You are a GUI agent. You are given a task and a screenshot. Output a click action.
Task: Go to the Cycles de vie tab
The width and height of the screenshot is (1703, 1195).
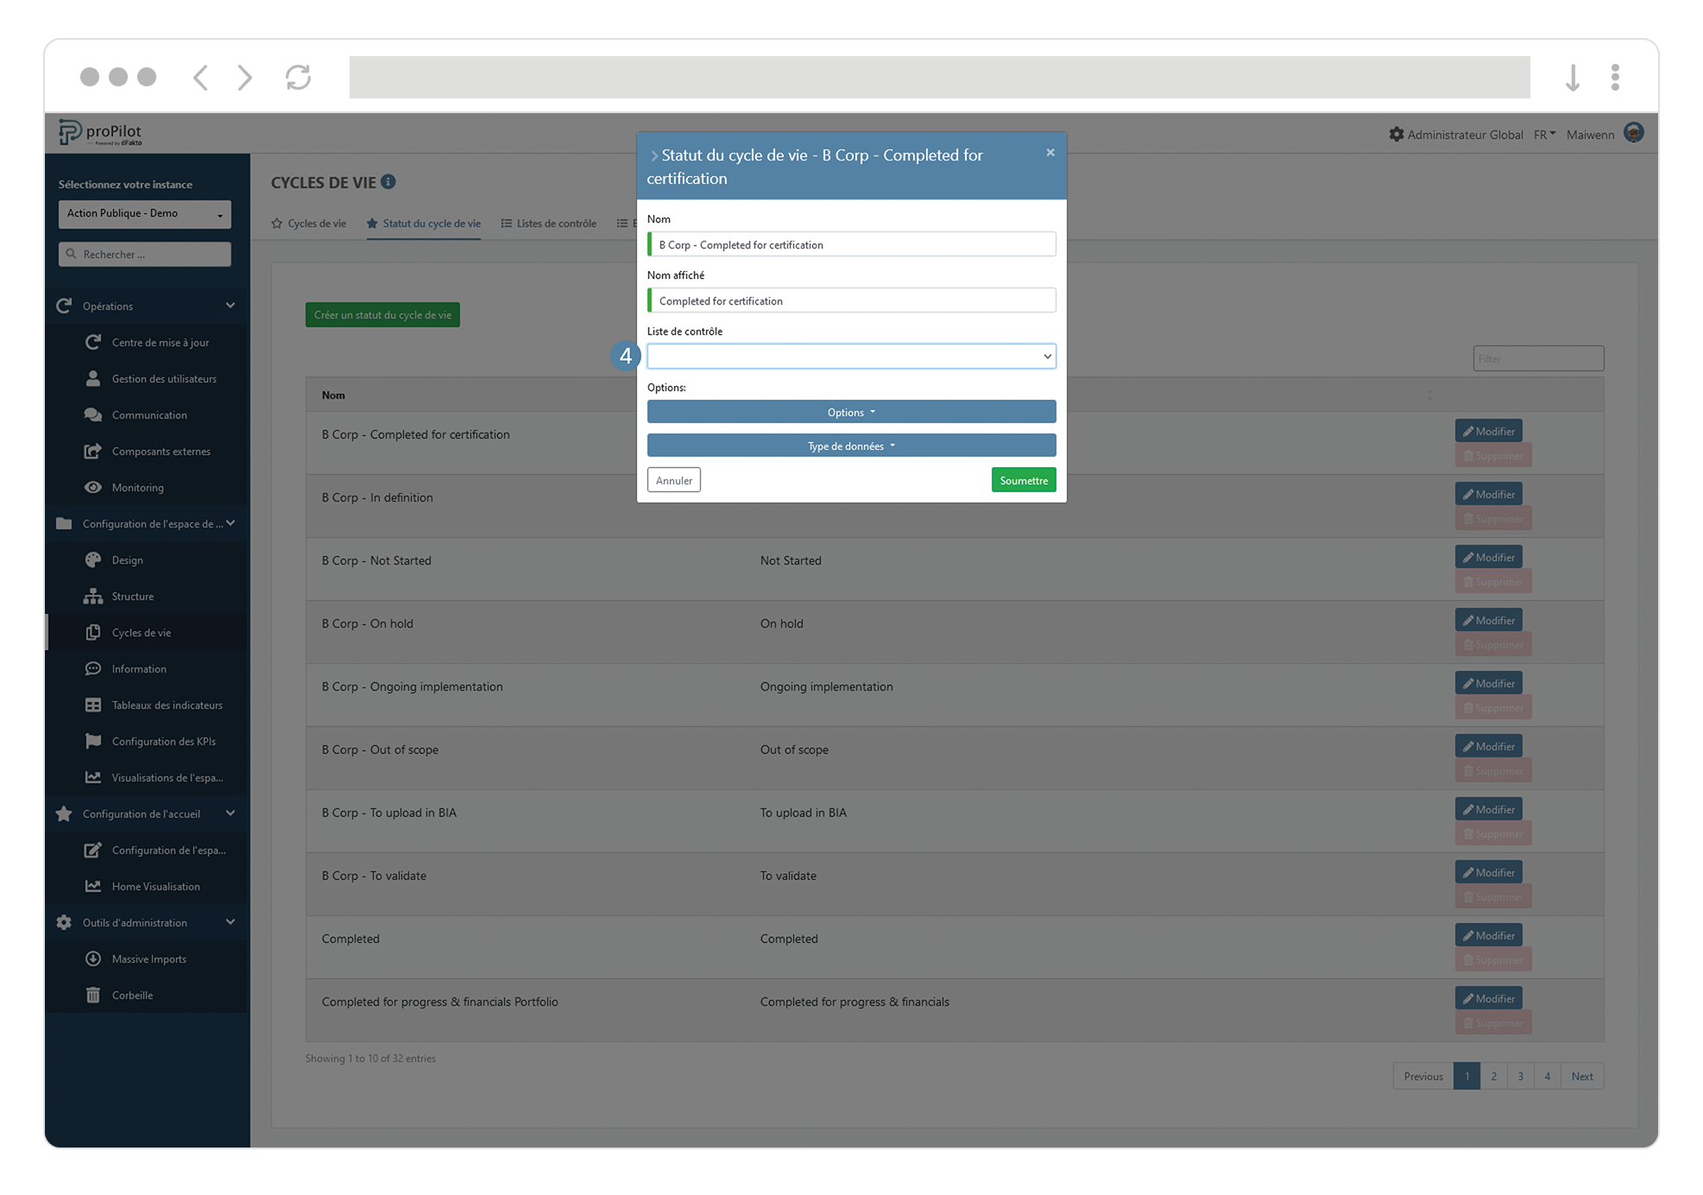coord(316,223)
